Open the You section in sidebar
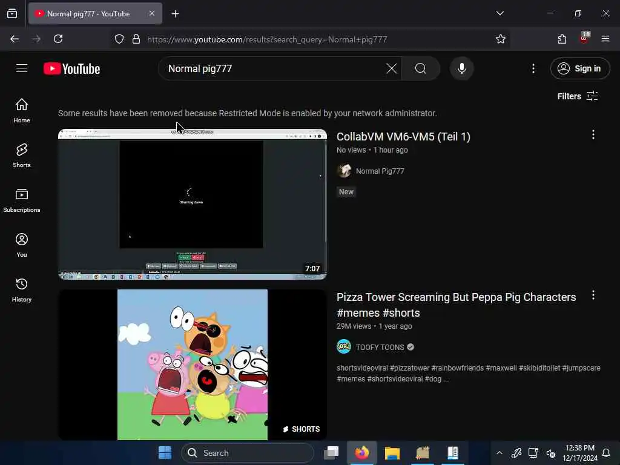620x465 pixels. point(22,245)
